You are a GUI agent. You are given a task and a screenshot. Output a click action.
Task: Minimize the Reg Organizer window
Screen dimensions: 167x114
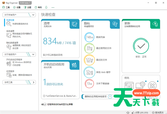tap(148, 3)
